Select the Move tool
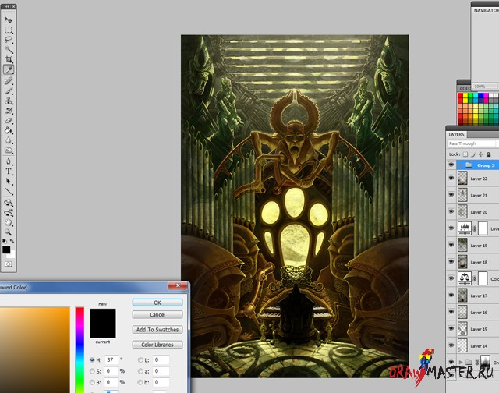This screenshot has width=499, height=393. tap(9, 19)
